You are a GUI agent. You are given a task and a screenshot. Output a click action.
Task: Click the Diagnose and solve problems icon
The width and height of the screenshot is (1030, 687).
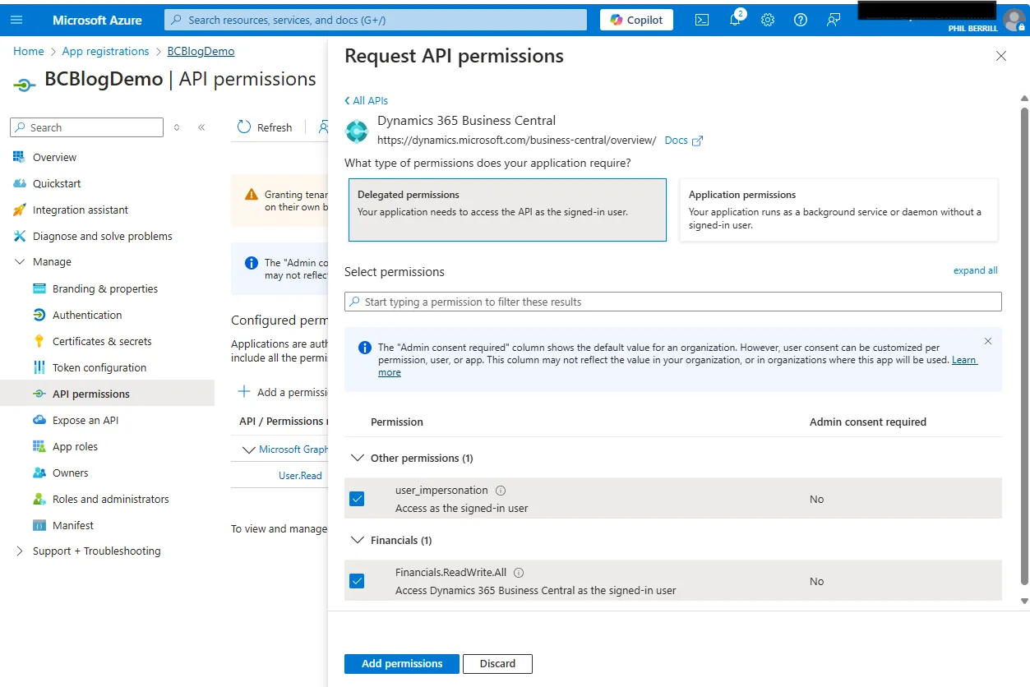tap(19, 236)
